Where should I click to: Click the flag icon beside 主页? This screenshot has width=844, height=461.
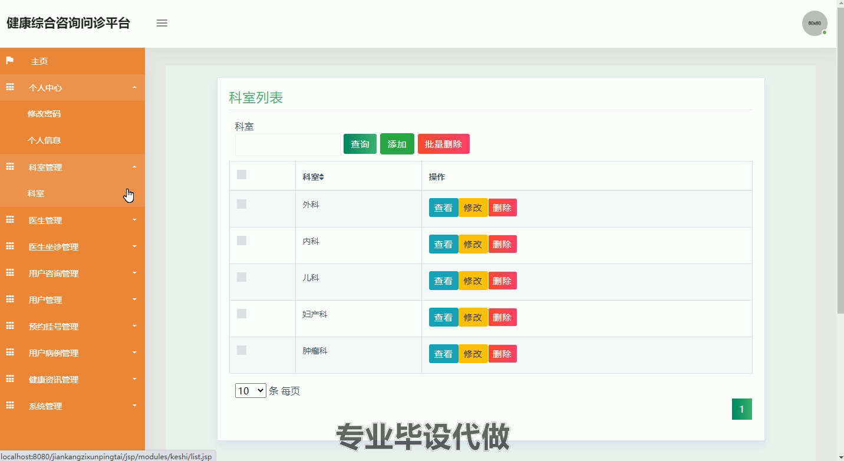(9, 61)
